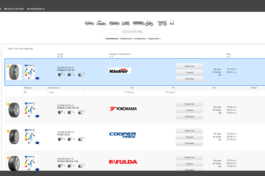Open Datenblatt for Kleber tire

point(189,79)
